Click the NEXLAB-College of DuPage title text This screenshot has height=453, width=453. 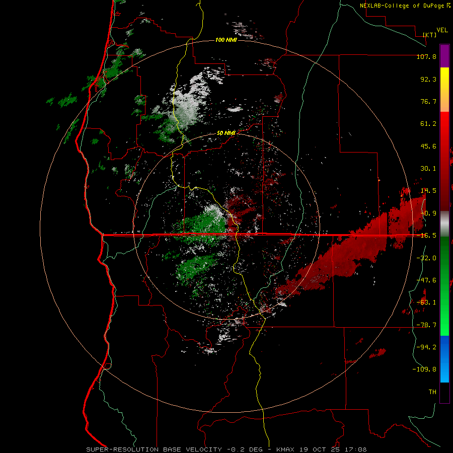point(405,6)
